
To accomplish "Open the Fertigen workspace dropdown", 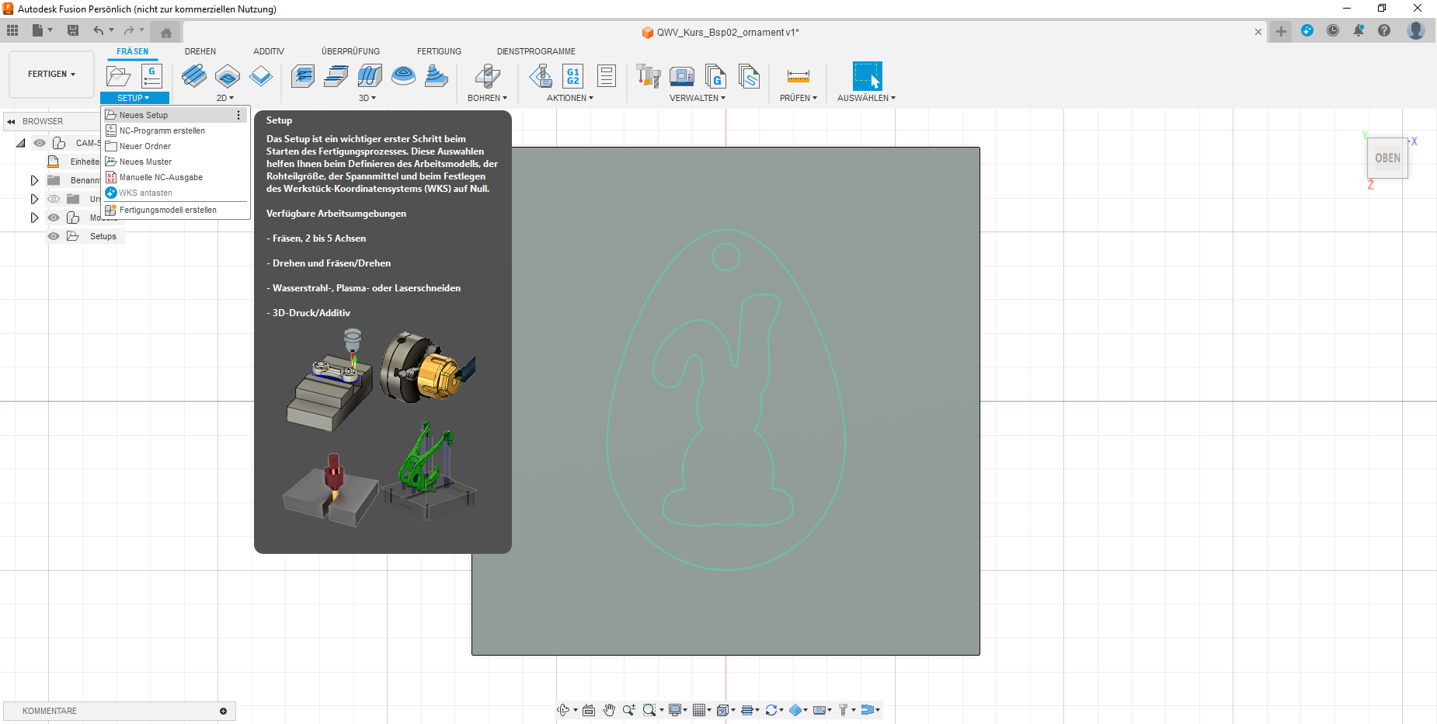I will [x=51, y=75].
